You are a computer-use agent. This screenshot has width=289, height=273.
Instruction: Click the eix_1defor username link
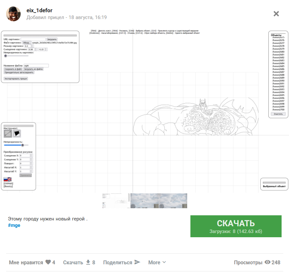coord(39,10)
